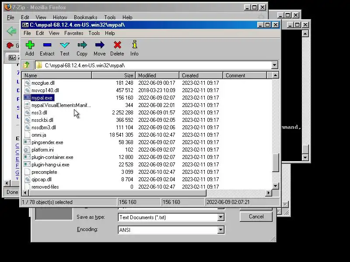Click the nss3.dll file icon
The image size is (350, 262).
27,113
